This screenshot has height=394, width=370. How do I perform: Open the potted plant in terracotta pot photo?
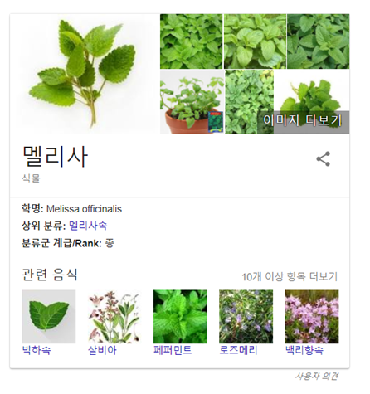[x=192, y=102]
